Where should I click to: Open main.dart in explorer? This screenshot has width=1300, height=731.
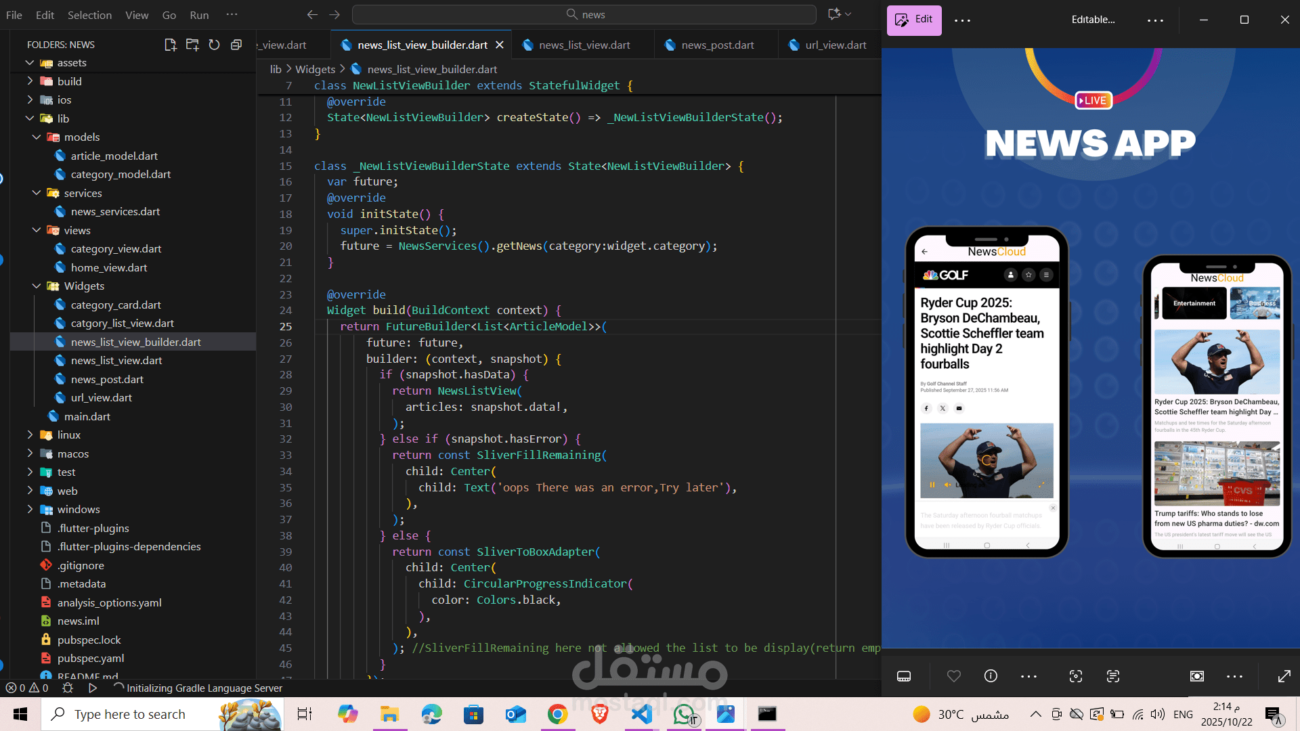(87, 416)
